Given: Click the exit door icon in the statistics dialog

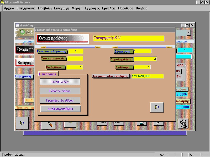Looking at the screenshot, I should [x=157, y=107].
